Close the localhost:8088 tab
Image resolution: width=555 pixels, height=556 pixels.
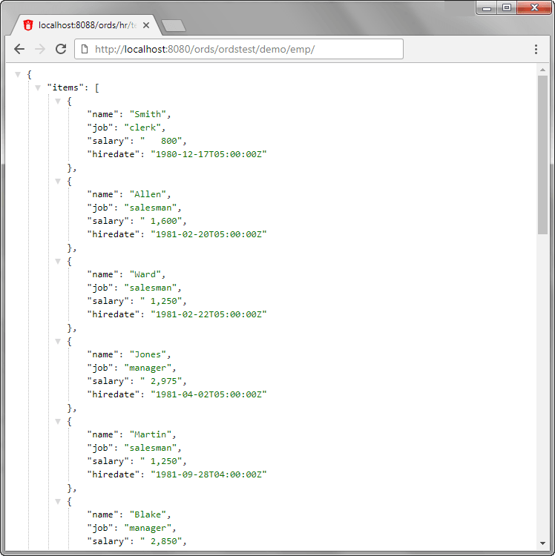(x=146, y=25)
